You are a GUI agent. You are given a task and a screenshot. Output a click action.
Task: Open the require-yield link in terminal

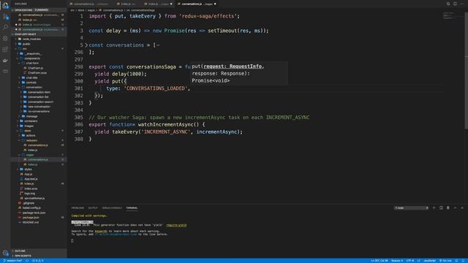(x=176, y=225)
